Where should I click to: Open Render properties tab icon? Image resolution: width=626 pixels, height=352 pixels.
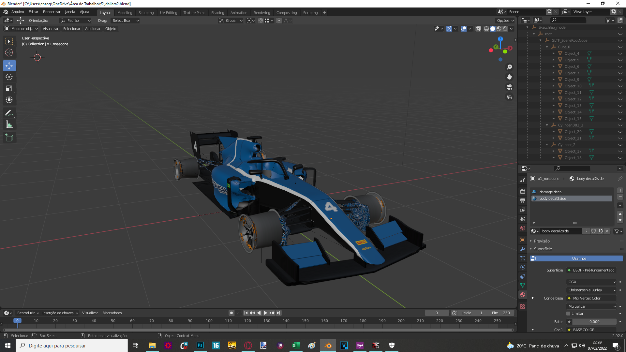[x=523, y=192]
